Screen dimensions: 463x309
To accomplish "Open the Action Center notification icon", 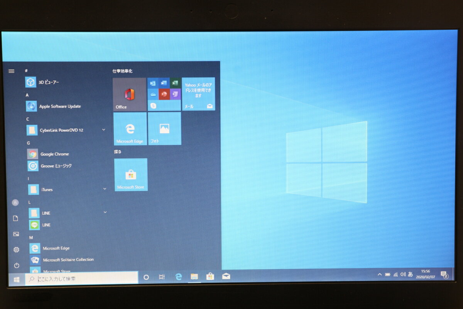I will [444, 275].
